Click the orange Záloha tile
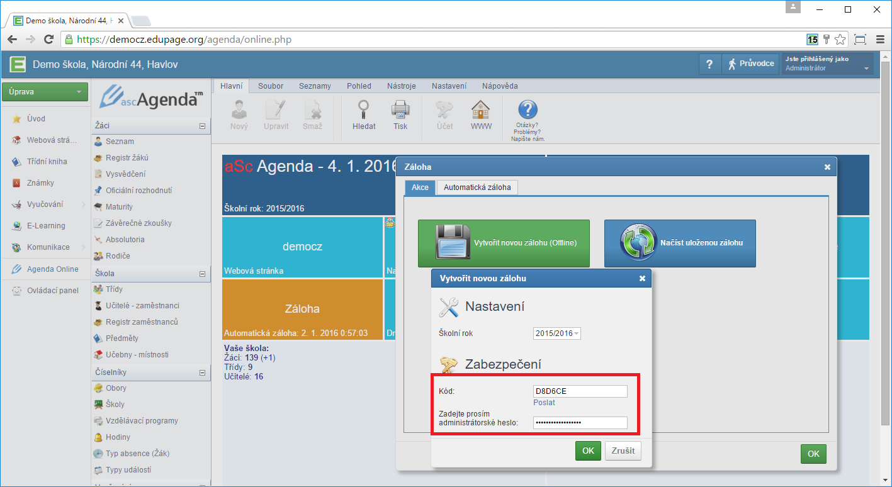The image size is (892, 487). click(302, 310)
